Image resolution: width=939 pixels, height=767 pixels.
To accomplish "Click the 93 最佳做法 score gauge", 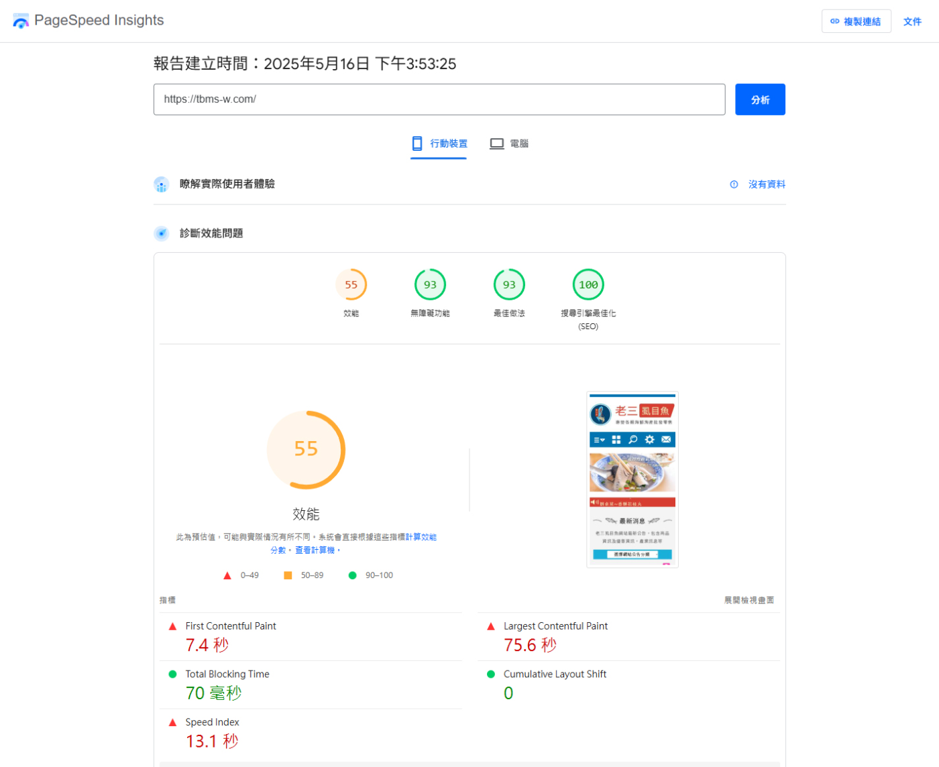I will click(x=509, y=285).
